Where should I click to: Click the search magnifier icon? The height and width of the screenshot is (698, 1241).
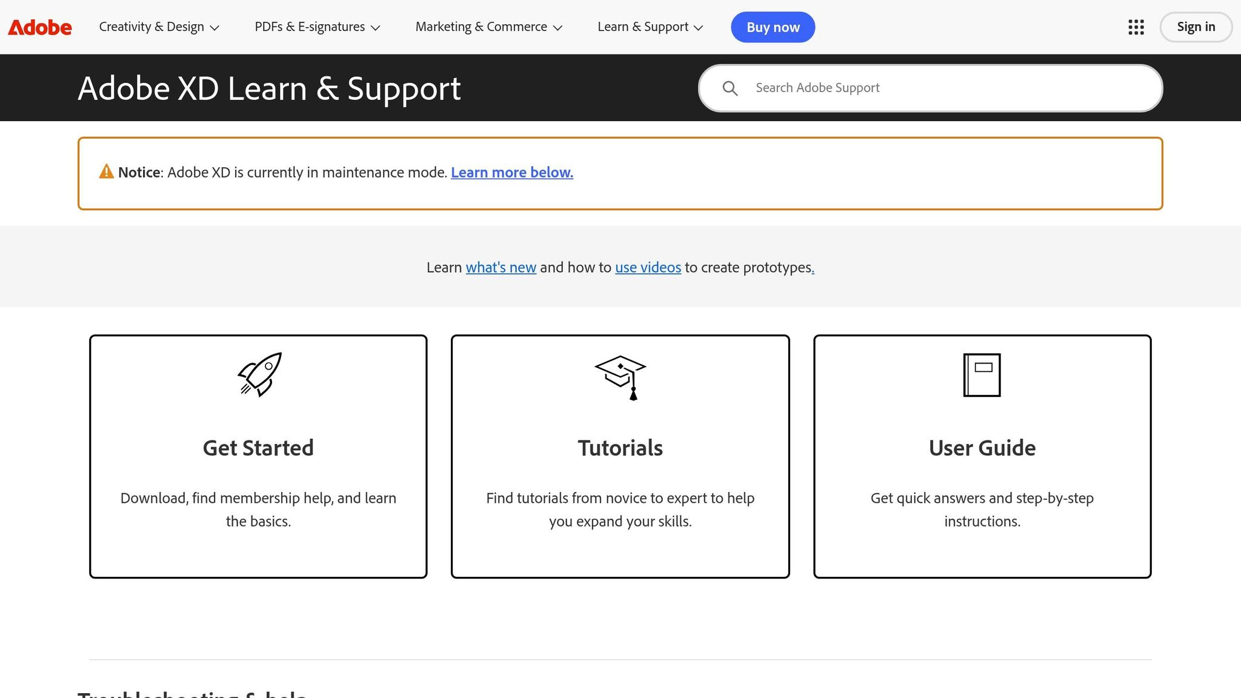point(730,88)
